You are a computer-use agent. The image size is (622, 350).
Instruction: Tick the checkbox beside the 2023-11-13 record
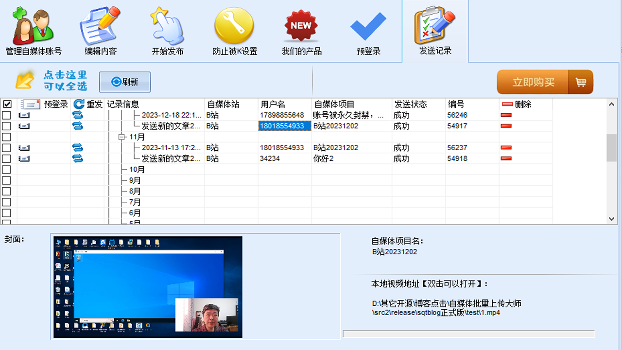(6, 148)
